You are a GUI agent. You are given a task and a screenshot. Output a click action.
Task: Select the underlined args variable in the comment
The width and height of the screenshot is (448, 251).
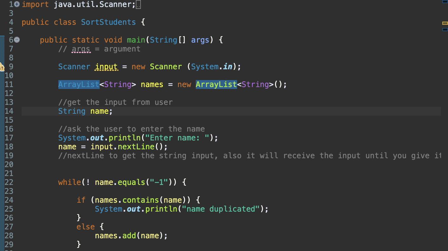81,49
